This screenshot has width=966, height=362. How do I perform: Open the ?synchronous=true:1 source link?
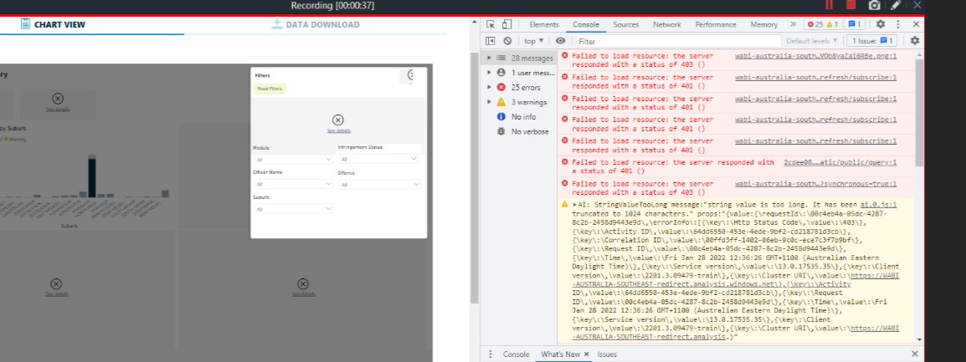[x=815, y=183]
